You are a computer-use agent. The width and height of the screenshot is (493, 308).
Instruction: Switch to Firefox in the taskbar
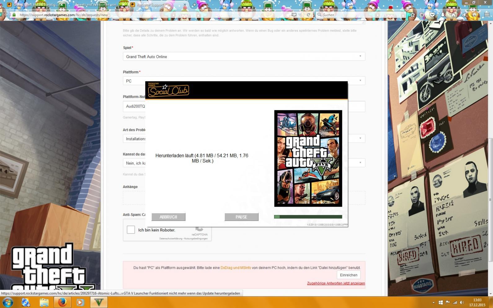62,302
